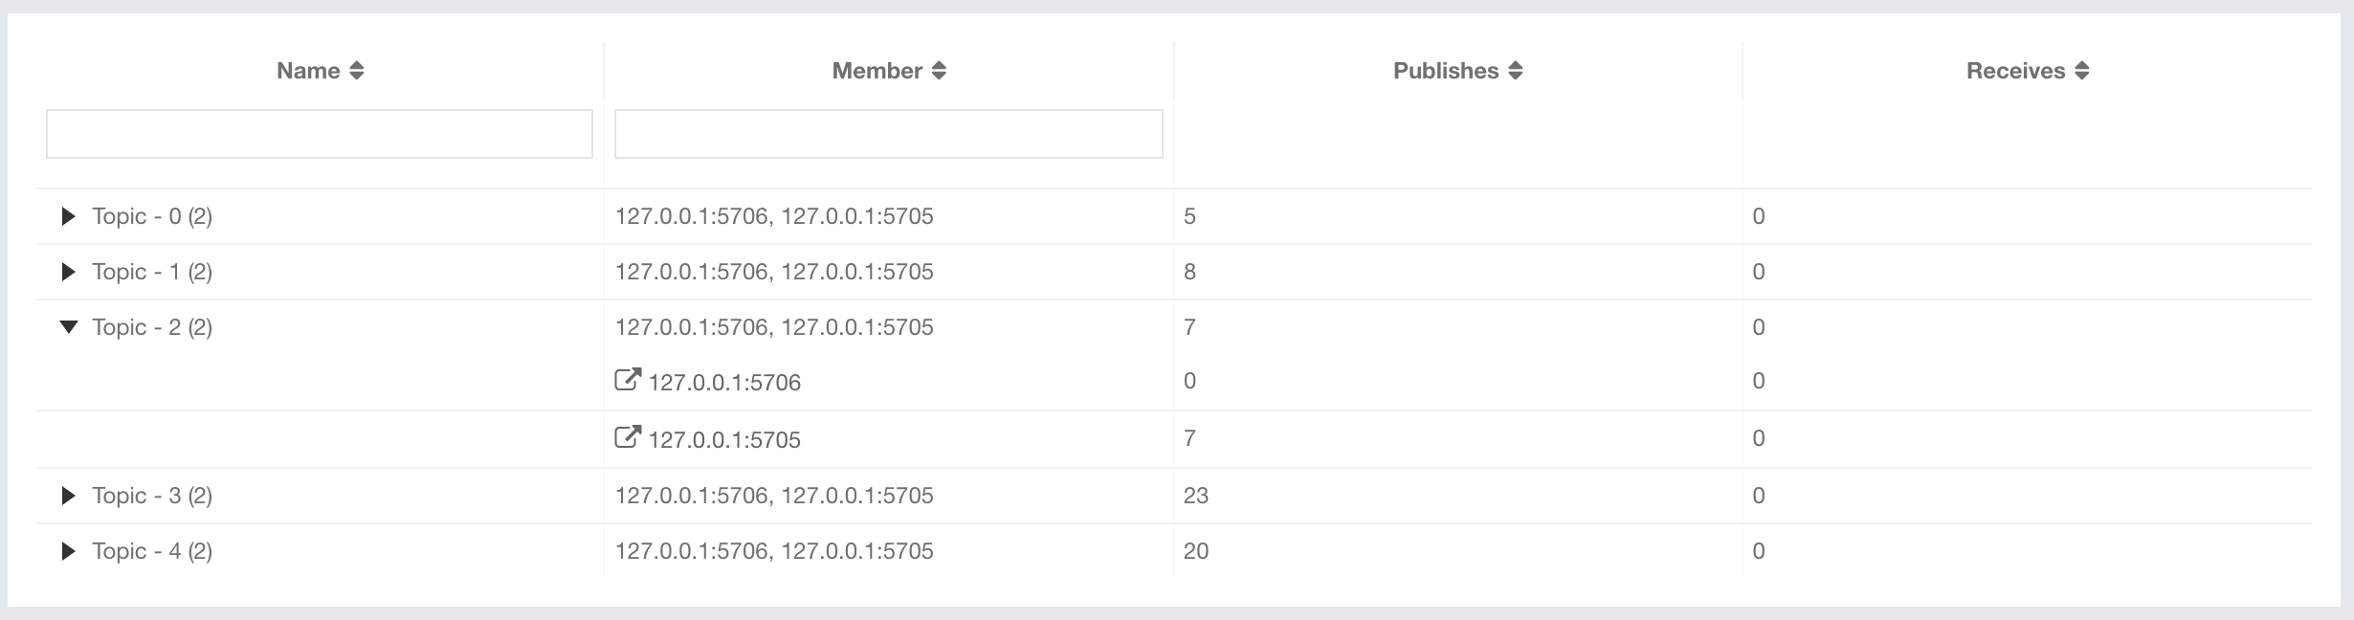Screen dimensions: 2354x620
Task: Click Topic - 0 members cell
Action: [774, 216]
